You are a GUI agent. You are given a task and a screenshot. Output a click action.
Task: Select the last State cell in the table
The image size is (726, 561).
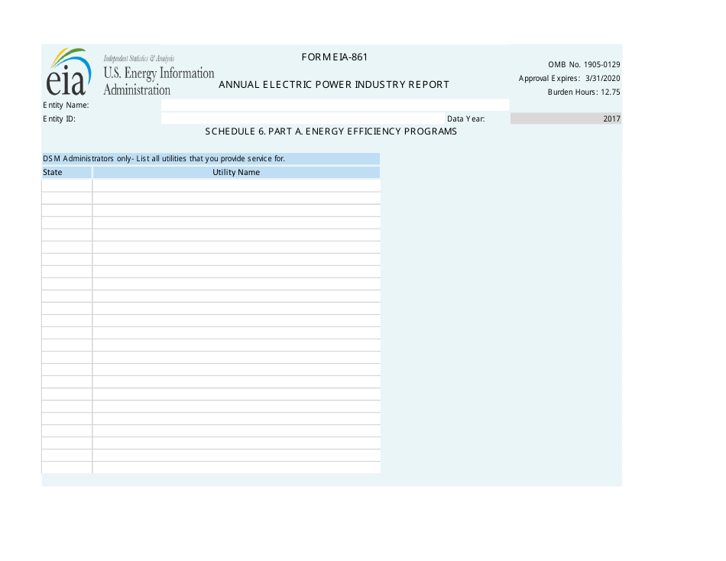coord(66,468)
